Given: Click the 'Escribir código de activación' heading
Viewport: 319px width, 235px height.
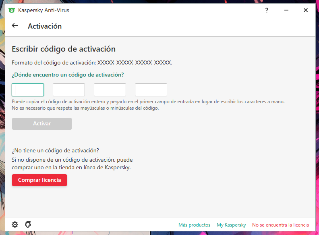Looking at the screenshot, I should pyautogui.click(x=64, y=49).
